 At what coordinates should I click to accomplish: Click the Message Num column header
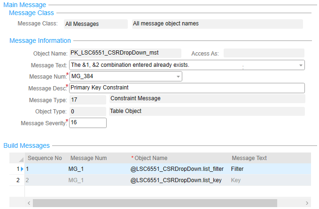click(88, 158)
